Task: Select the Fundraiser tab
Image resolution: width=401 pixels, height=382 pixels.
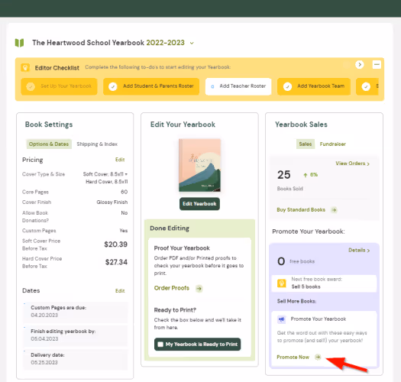Action: point(333,144)
